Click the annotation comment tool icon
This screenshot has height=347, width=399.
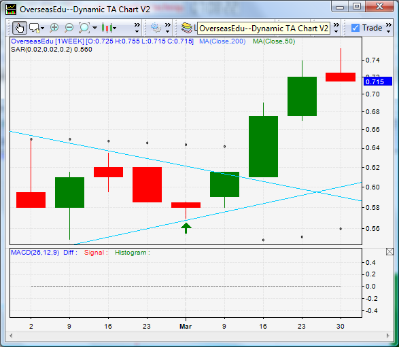click(35, 28)
